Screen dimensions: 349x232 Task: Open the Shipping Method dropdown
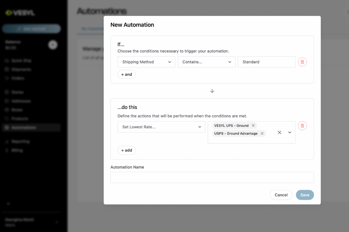click(x=146, y=62)
